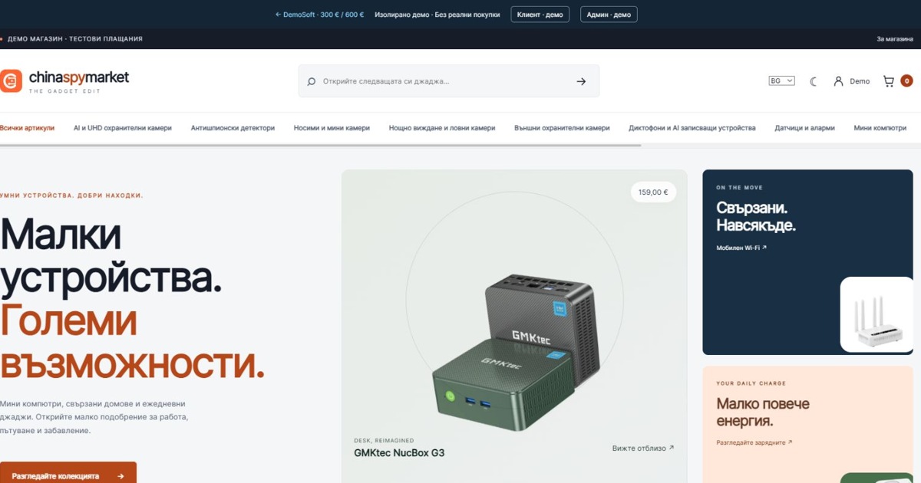Open the Вижте отблизо link

pyautogui.click(x=643, y=448)
